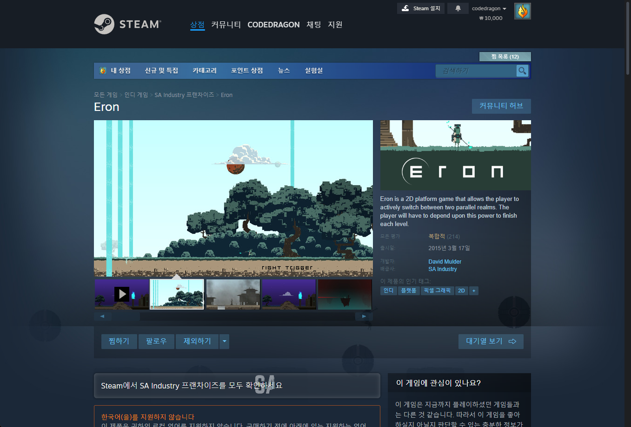Open the user avatar profile
Image resolution: width=631 pixels, height=427 pixels.
point(523,11)
